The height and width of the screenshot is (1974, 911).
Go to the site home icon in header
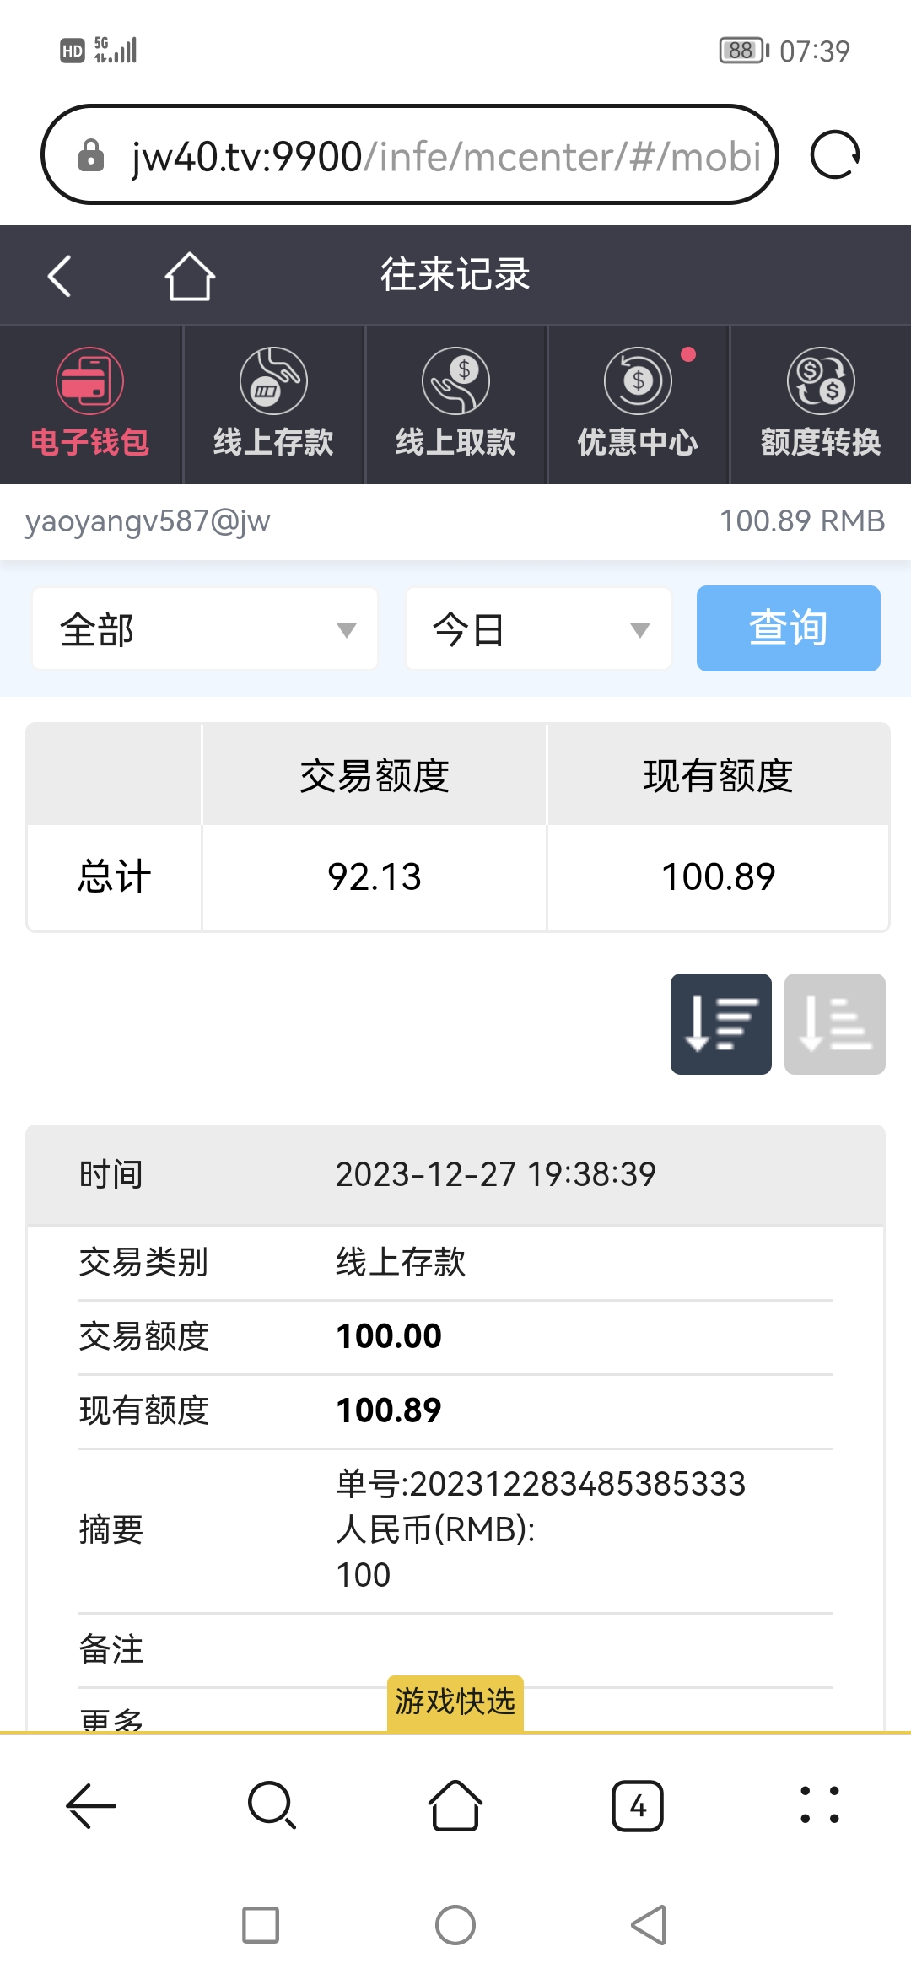(190, 276)
